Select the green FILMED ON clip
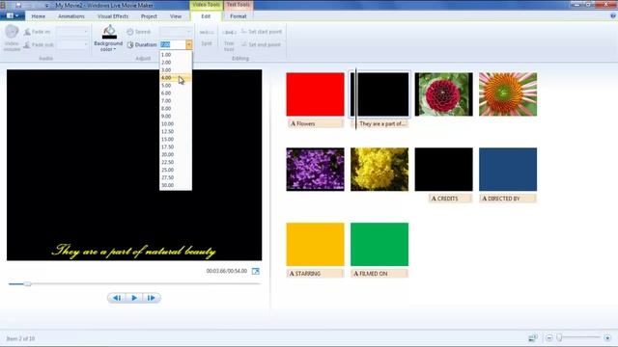The image size is (618, 347). (379, 244)
